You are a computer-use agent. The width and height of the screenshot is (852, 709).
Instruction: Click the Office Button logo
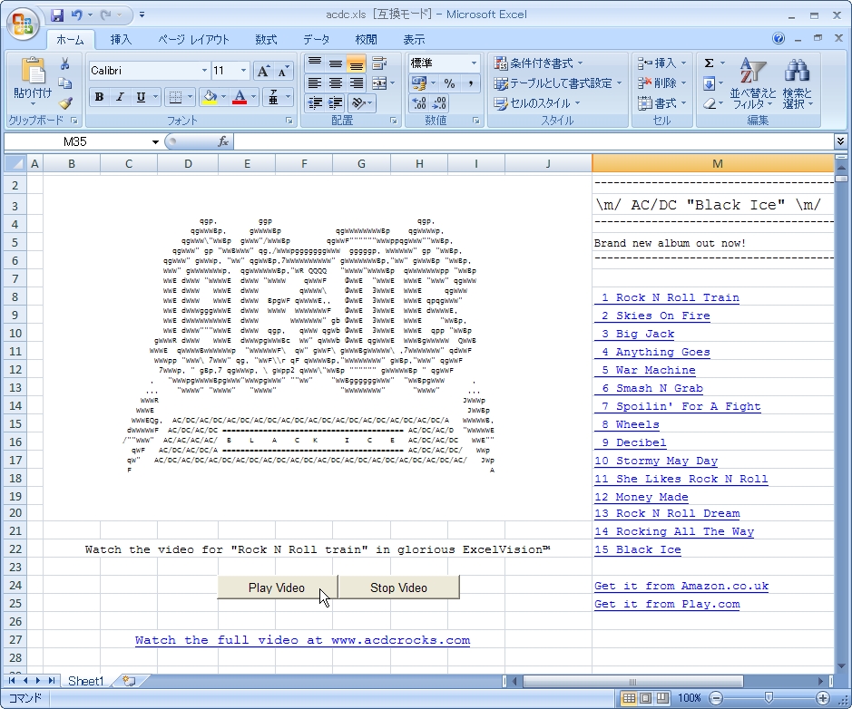click(23, 24)
